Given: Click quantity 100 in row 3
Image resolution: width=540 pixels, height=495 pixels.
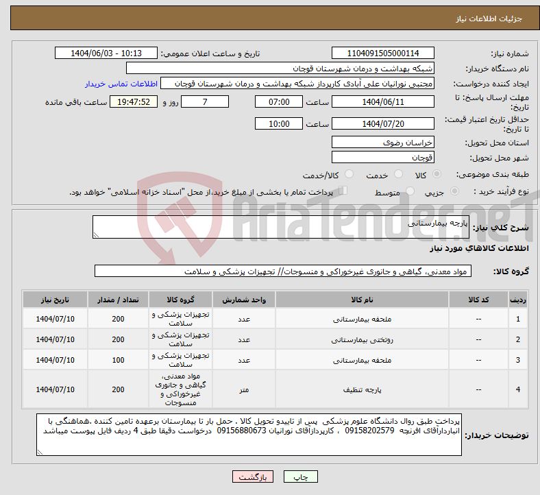Looking at the screenshot, I should [118, 361].
